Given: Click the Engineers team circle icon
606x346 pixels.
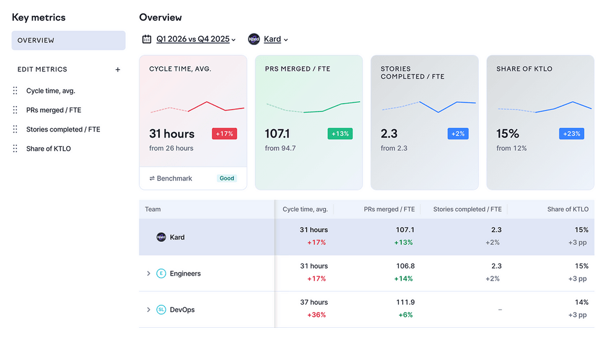Looking at the screenshot, I should click(x=161, y=273).
